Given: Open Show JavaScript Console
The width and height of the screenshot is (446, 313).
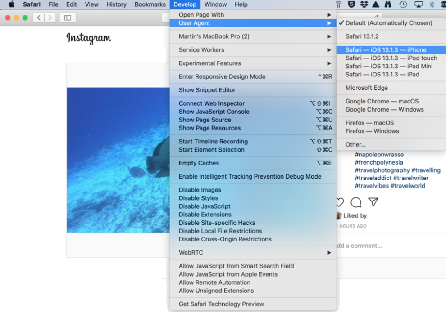Looking at the screenshot, I should (x=253, y=112).
